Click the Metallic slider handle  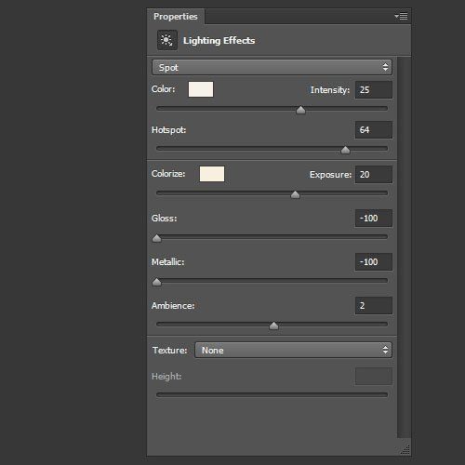[x=157, y=282]
